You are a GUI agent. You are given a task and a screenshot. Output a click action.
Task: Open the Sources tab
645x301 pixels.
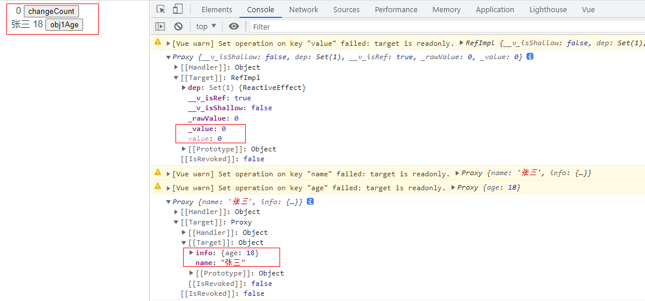[x=346, y=9]
